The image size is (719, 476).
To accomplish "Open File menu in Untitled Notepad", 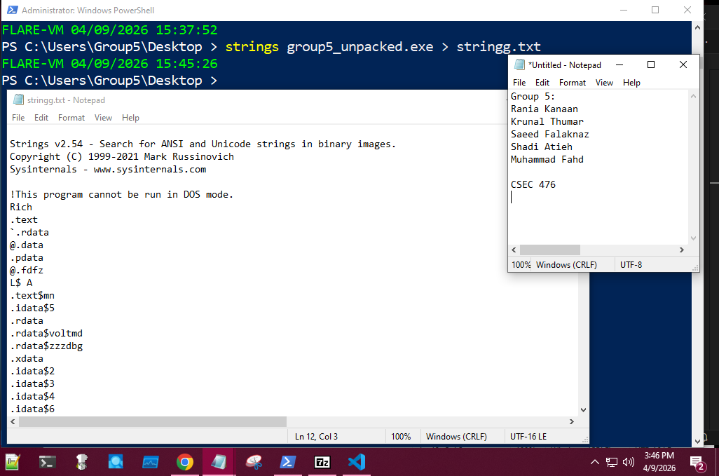I will (x=519, y=83).
